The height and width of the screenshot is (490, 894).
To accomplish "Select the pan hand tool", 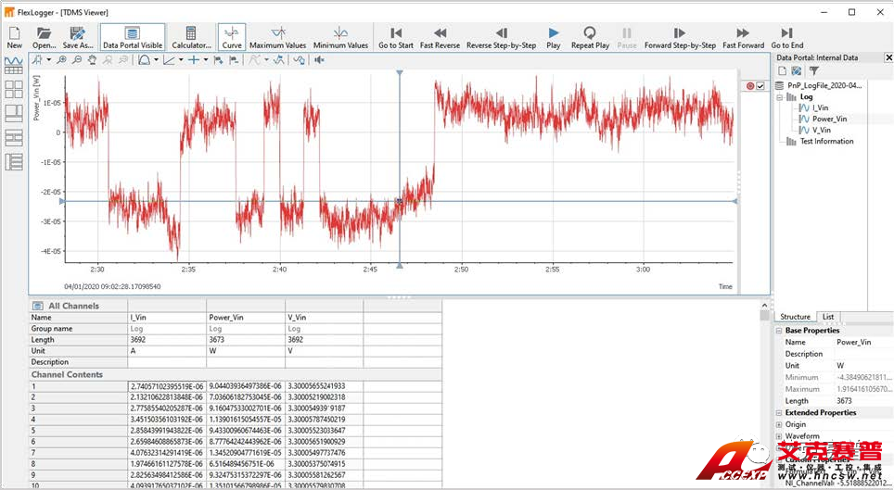I will click(92, 59).
